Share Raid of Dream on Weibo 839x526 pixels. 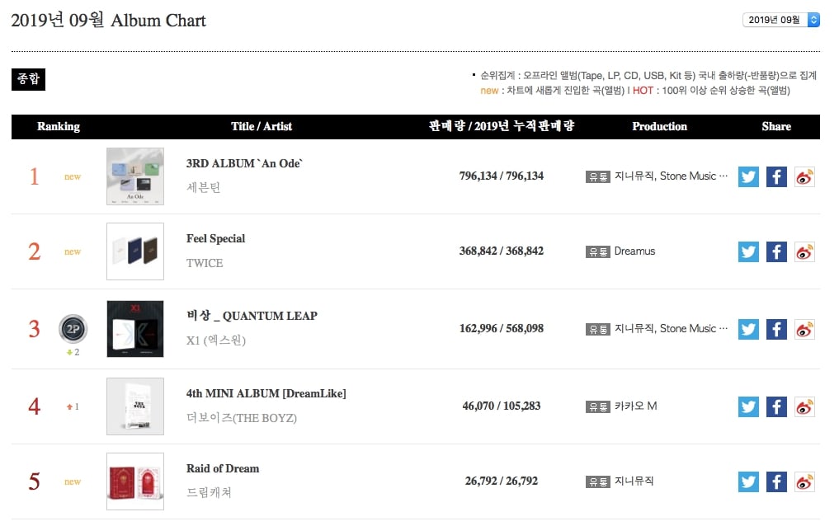coord(804,481)
